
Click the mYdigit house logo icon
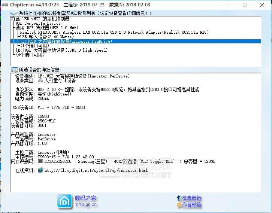[64, 201]
